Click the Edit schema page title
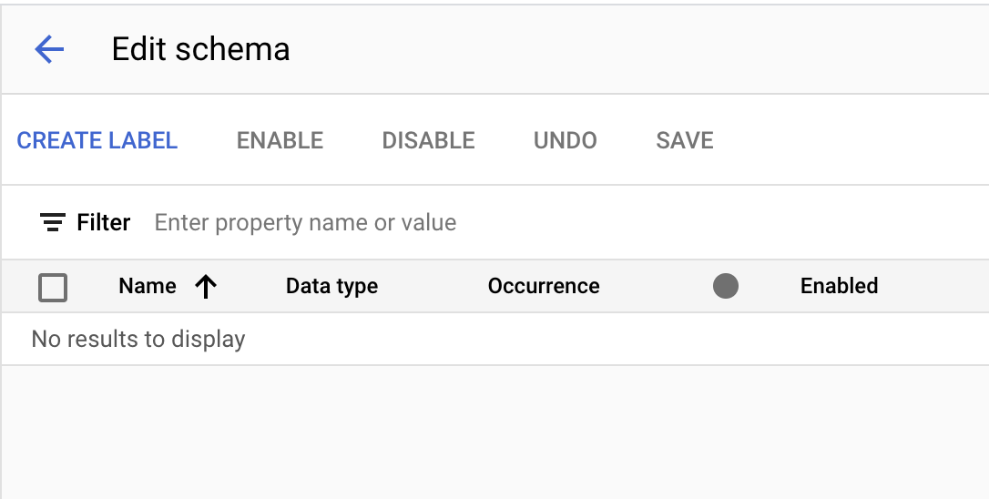 (200, 49)
